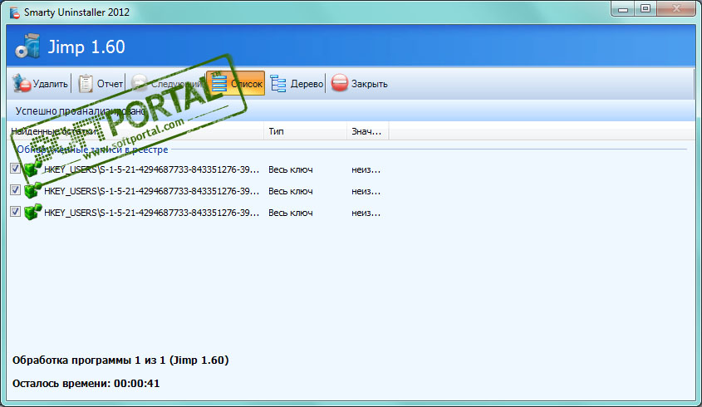
Task: Click 'неиз...' value in the first row
Action: pos(366,169)
